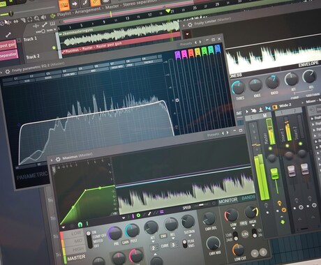Click the clock icon under Insert 1
The width and height of the screenshot is (321, 265).
301,207
